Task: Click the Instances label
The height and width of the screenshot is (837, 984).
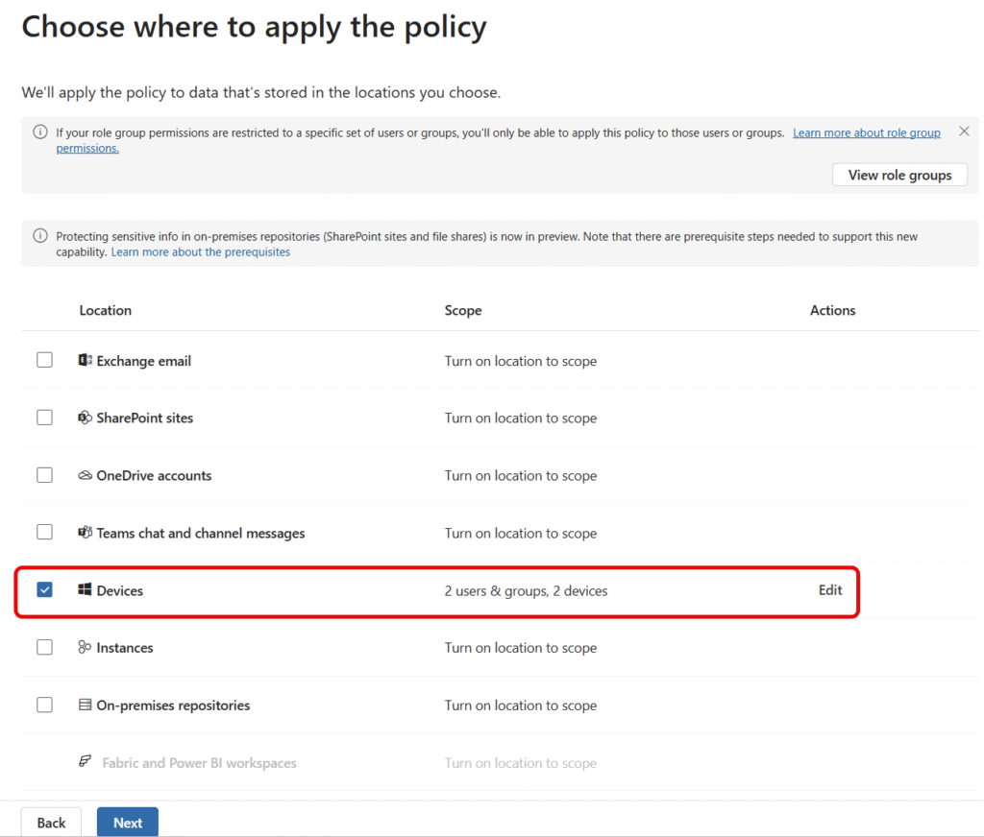Action: point(125,648)
